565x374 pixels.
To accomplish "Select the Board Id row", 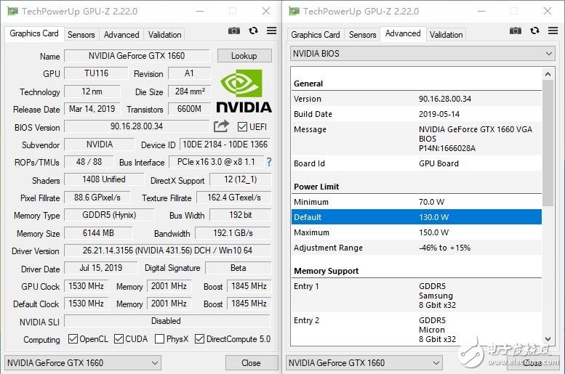I will [416, 163].
